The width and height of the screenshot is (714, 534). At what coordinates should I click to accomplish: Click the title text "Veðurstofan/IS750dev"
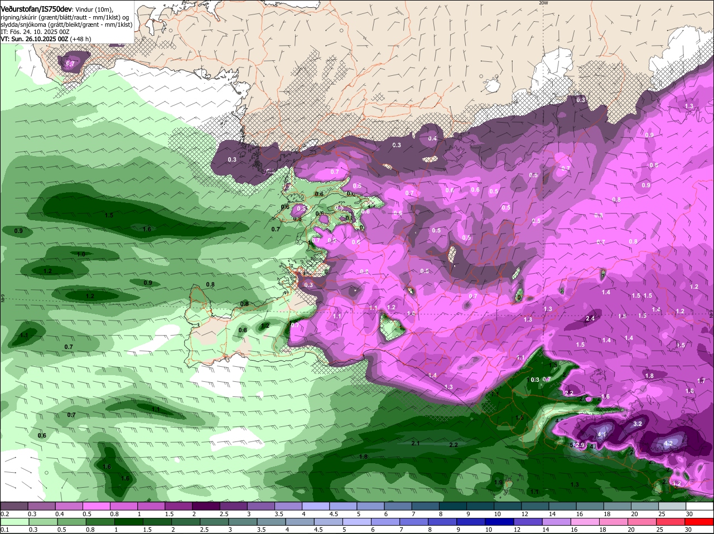36,9
